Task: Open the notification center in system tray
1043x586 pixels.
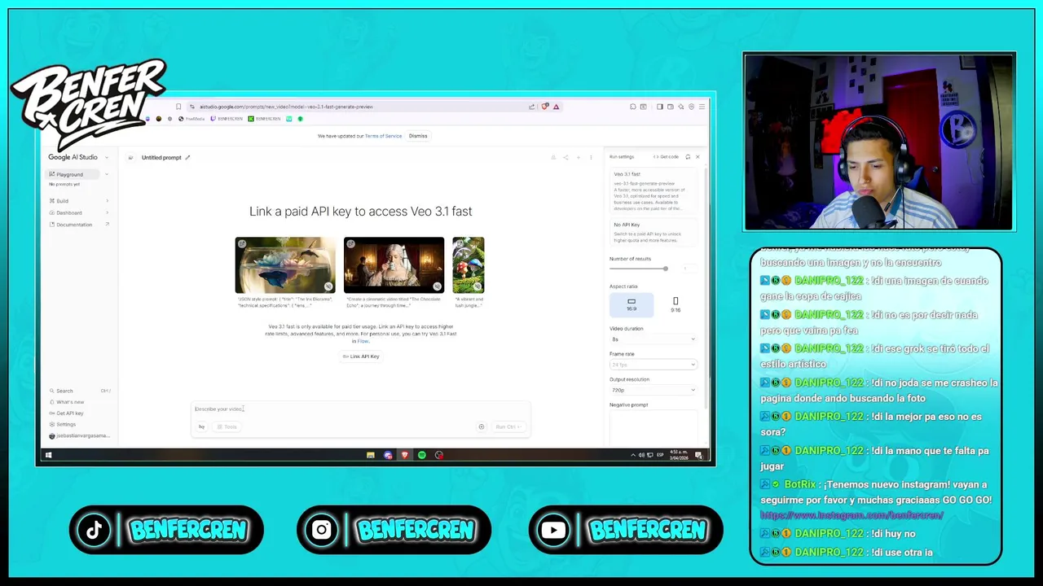Action: click(698, 455)
